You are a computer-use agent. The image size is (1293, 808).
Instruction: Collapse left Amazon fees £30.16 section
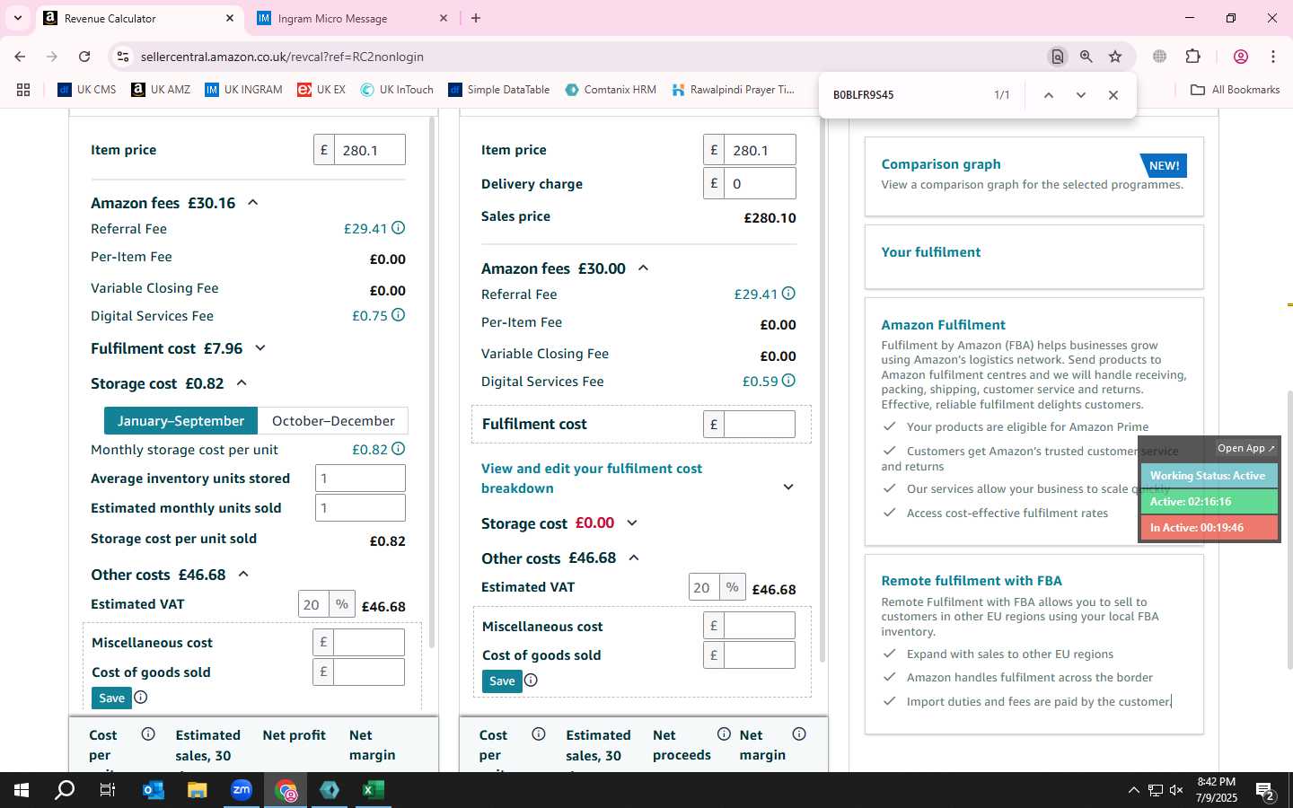point(253,203)
